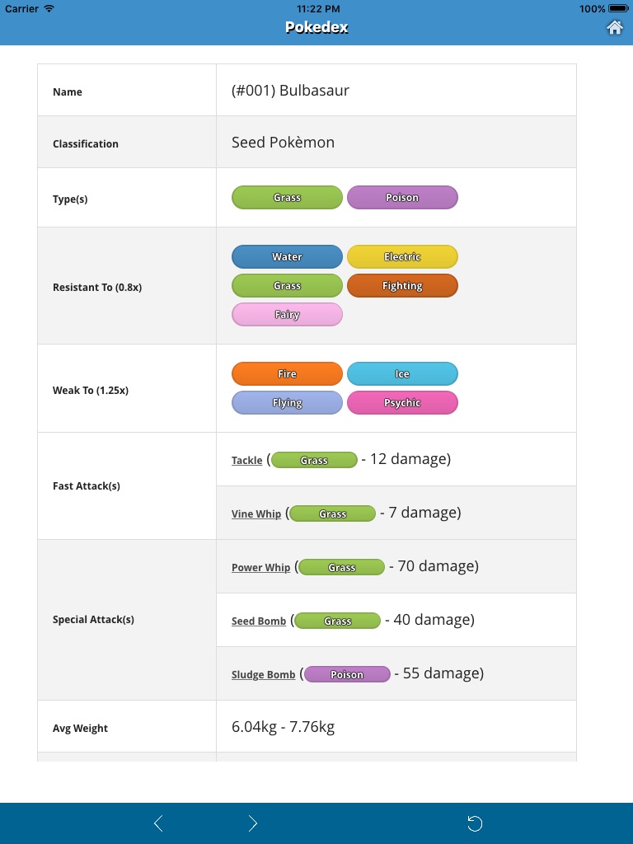Tap the Psychic weakness badge
Screen dimensions: 633x844
(402, 403)
